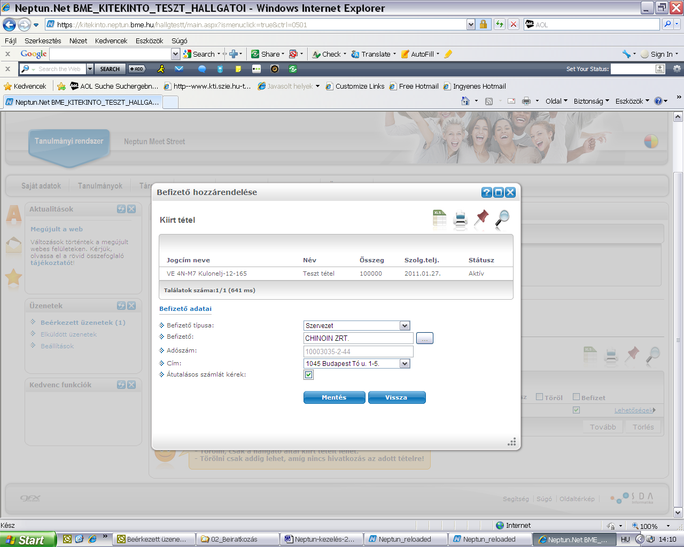The width and height of the screenshot is (684, 547).
Task: Click the AIM running man icon
Action: coord(161,68)
